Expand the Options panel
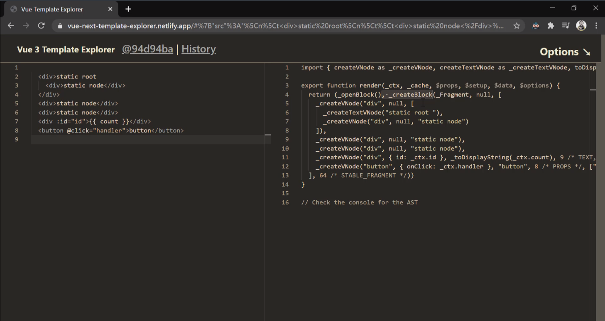 565,52
